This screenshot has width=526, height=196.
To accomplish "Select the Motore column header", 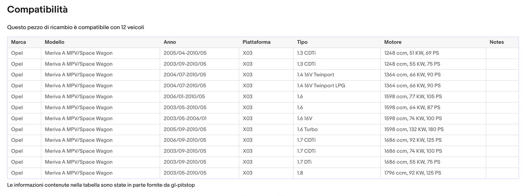I will pos(393,42).
